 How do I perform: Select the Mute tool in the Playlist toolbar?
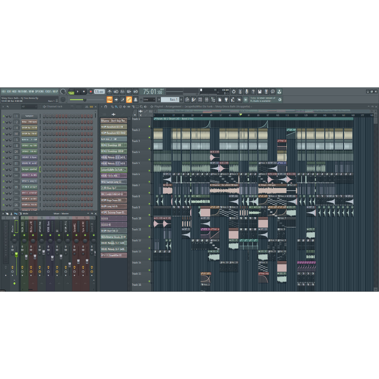pyautogui.click(x=125, y=107)
